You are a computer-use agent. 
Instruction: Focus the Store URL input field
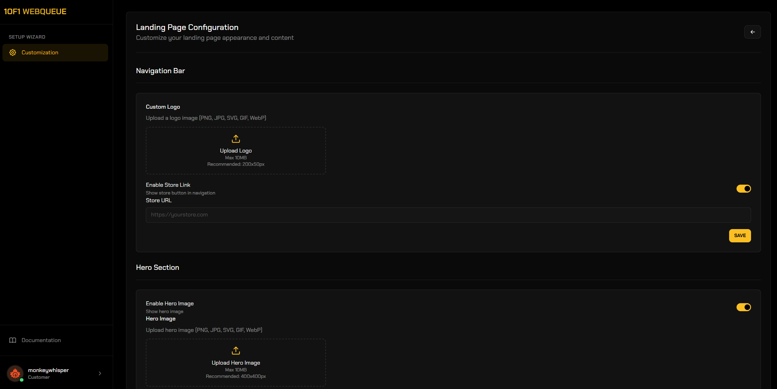point(448,215)
